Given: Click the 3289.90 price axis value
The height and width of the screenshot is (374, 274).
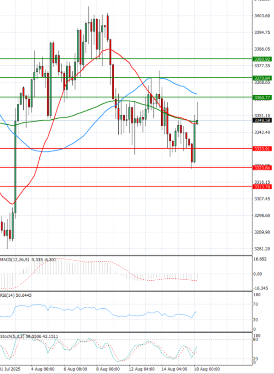Looking at the screenshot, I should pyautogui.click(x=262, y=232).
